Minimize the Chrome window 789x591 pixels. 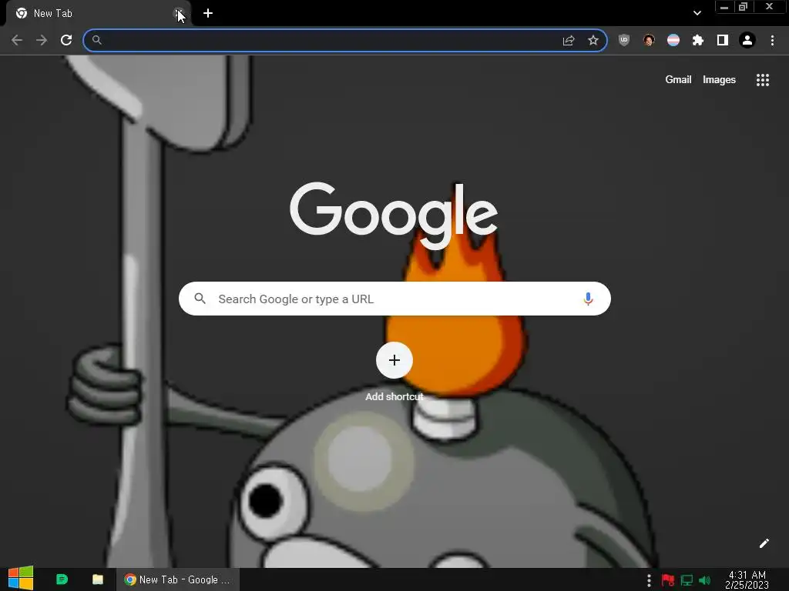tap(724, 7)
